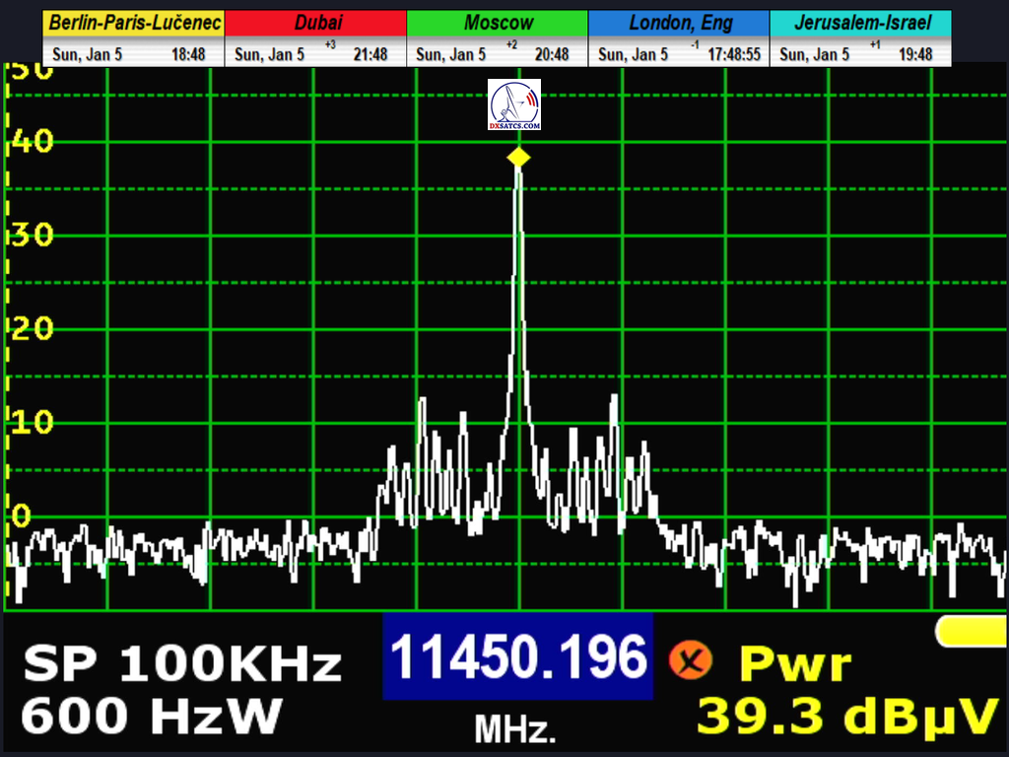Click the DXSATCS.COM satellite dish logo
1009x757 pixels.
coord(514,105)
